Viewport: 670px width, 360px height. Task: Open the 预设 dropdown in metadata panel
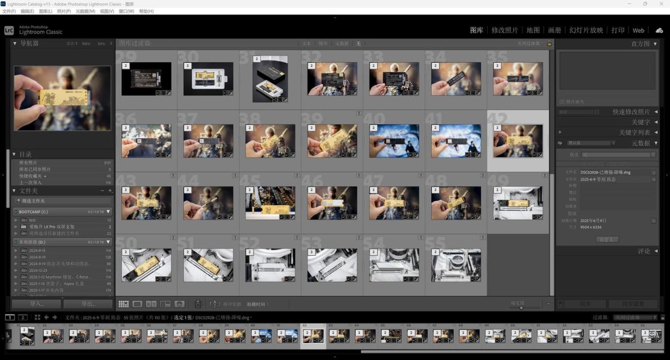[619, 155]
